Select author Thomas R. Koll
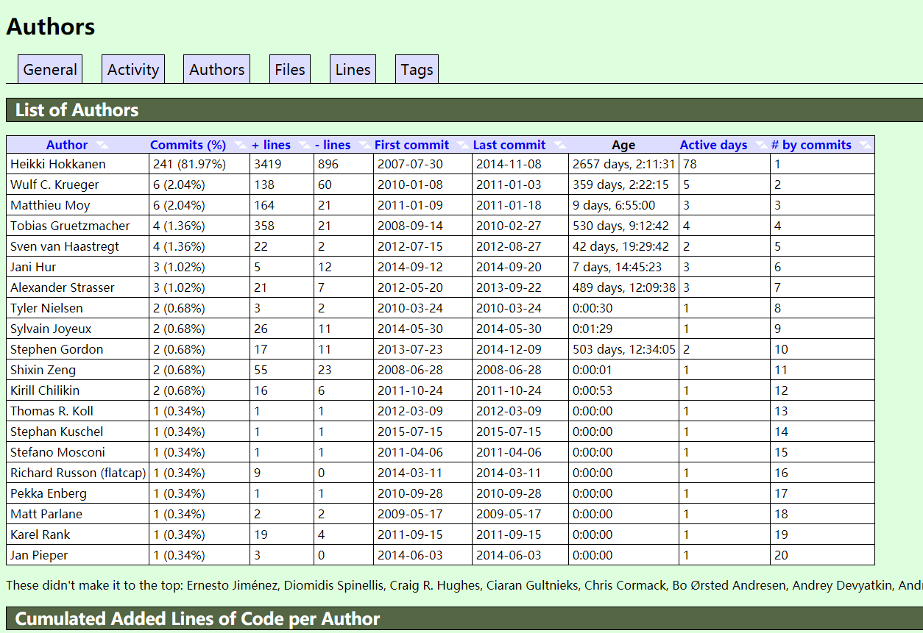The height and width of the screenshot is (633, 923). [52, 411]
